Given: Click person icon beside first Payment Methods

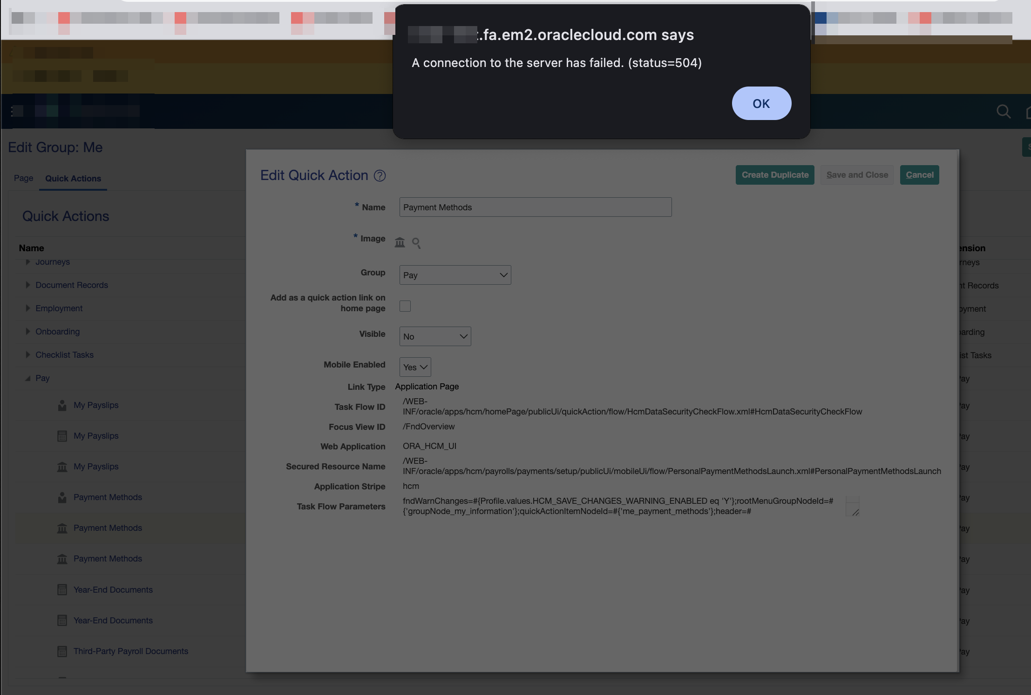Looking at the screenshot, I should [x=62, y=497].
